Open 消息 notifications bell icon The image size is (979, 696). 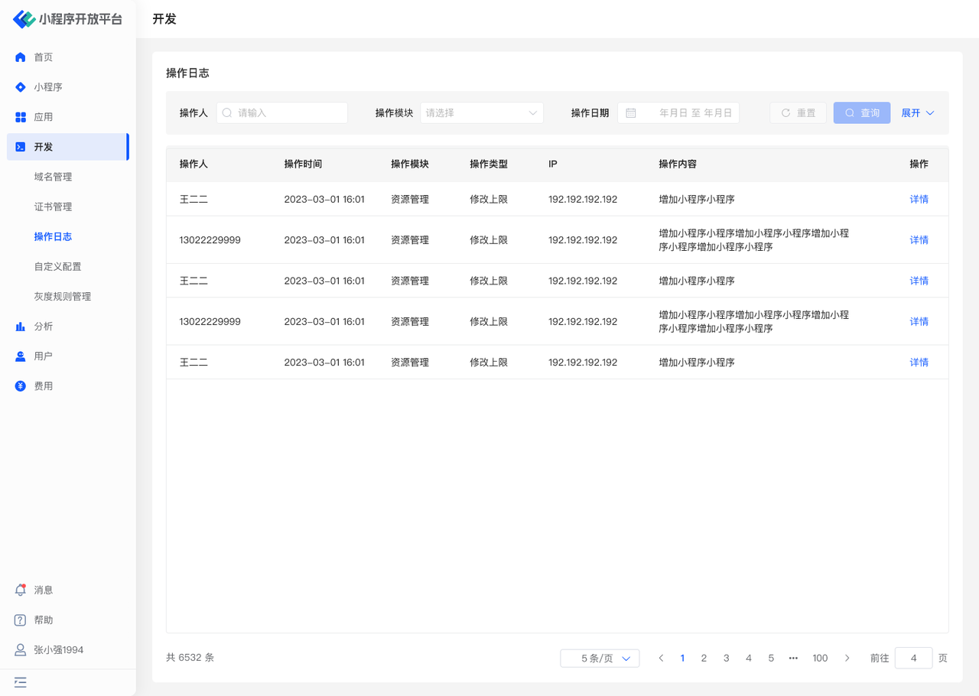click(21, 590)
